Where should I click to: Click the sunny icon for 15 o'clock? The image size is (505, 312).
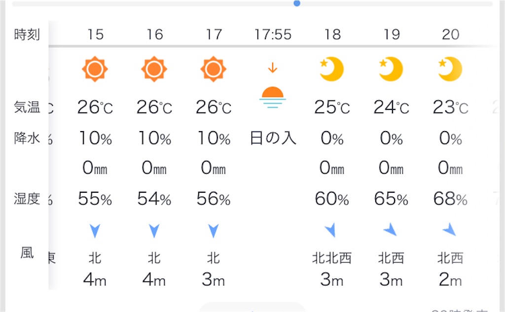(95, 69)
